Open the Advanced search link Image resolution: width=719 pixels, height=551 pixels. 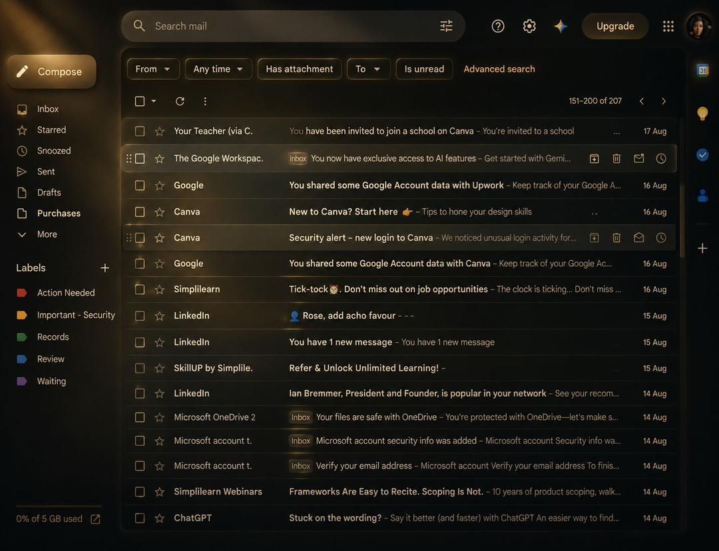pos(499,69)
